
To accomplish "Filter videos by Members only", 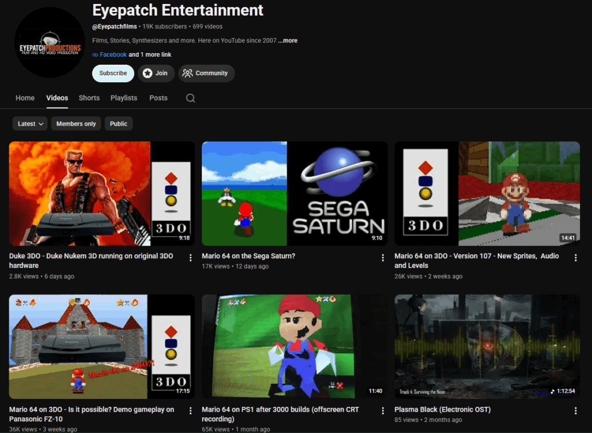I will tap(76, 124).
